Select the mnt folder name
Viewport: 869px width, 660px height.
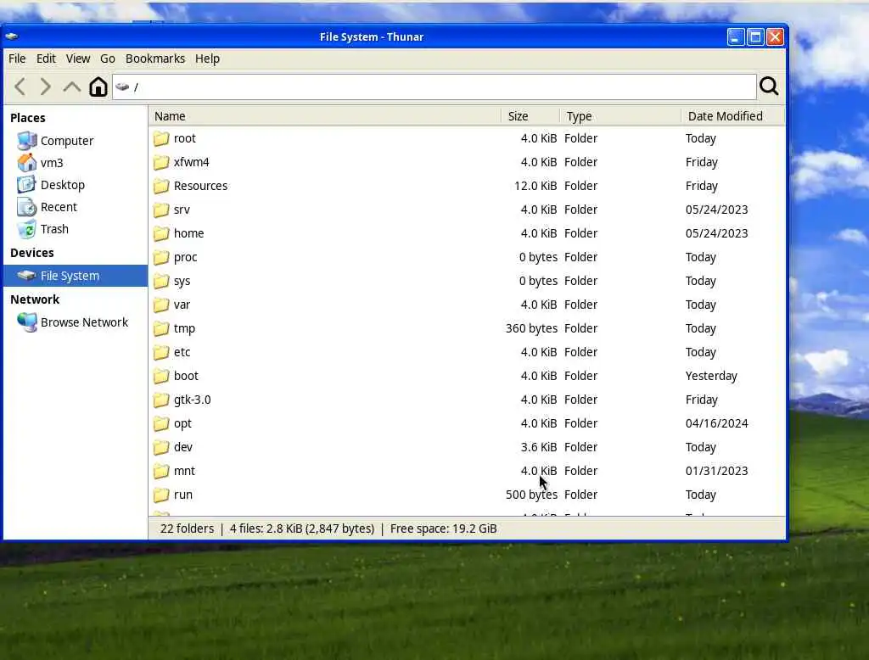(184, 471)
